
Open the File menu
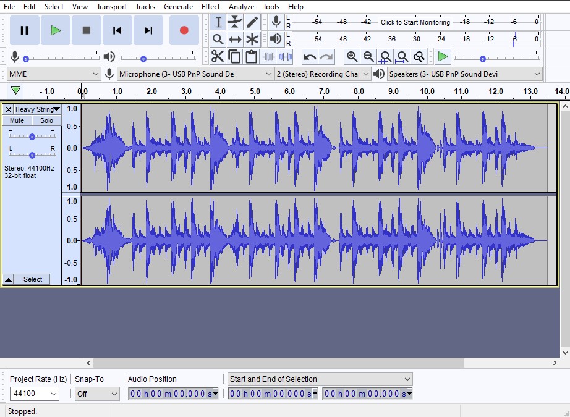[x=9, y=7]
